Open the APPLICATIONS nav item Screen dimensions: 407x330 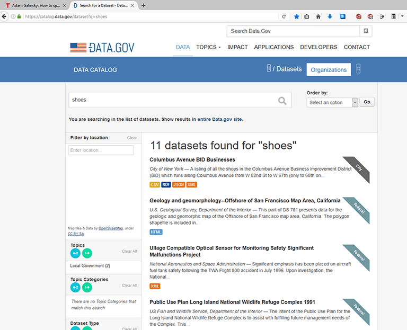(274, 47)
